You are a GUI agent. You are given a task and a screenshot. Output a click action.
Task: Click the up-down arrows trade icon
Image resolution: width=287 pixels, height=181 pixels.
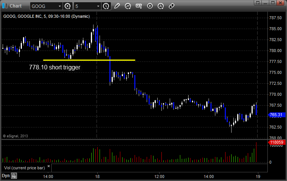pyautogui.click(x=172, y=6)
